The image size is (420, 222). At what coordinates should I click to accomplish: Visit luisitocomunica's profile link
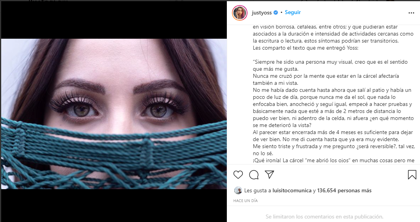pos(290,191)
